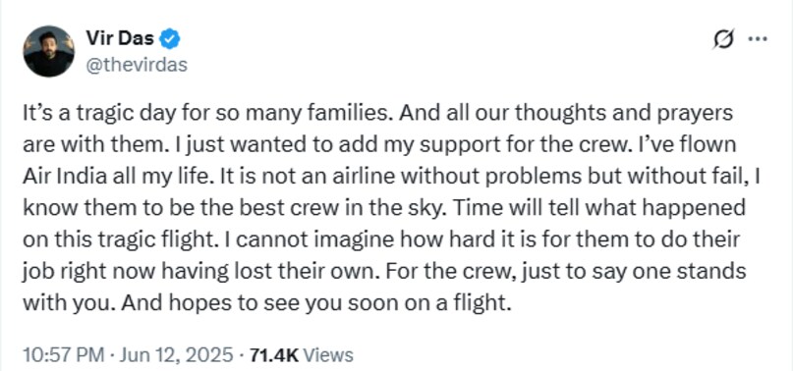Image resolution: width=793 pixels, height=371 pixels.
Task: Click the 10:57 PM timestamp
Action: pos(63,354)
